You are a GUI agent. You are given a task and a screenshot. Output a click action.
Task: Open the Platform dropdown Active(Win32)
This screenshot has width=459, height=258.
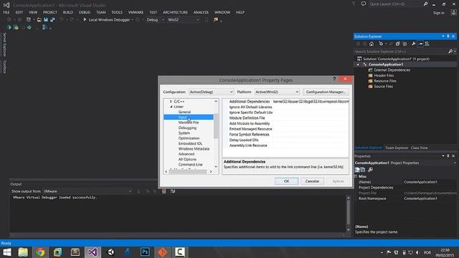277,92
